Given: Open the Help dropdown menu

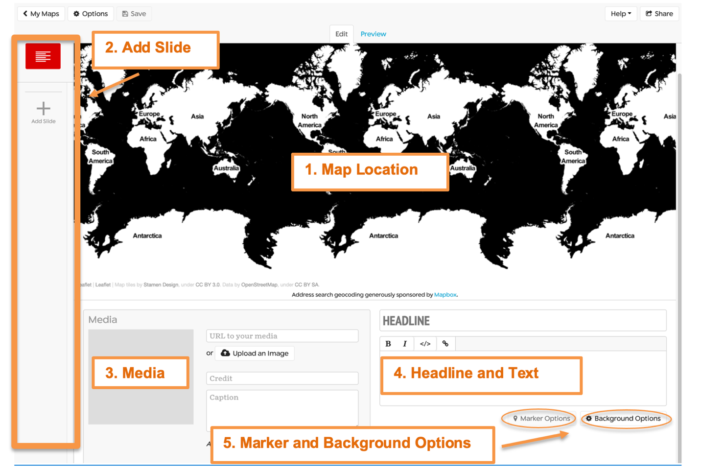Looking at the screenshot, I should (620, 13).
